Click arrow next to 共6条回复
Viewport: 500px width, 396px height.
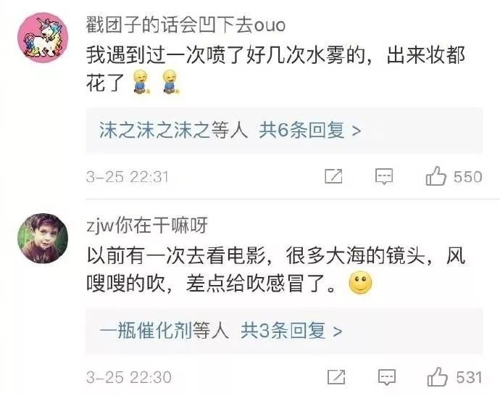357,131
